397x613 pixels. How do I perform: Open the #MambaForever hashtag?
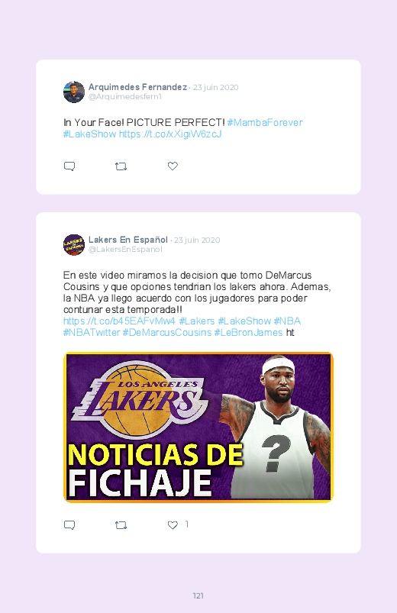pyautogui.click(x=265, y=122)
